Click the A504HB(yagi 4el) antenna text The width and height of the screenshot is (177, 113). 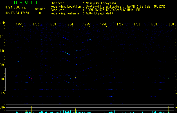coord(99,13)
